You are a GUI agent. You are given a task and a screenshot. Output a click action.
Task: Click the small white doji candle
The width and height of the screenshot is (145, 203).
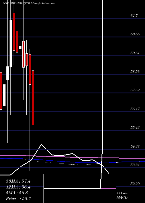coord(20,47)
